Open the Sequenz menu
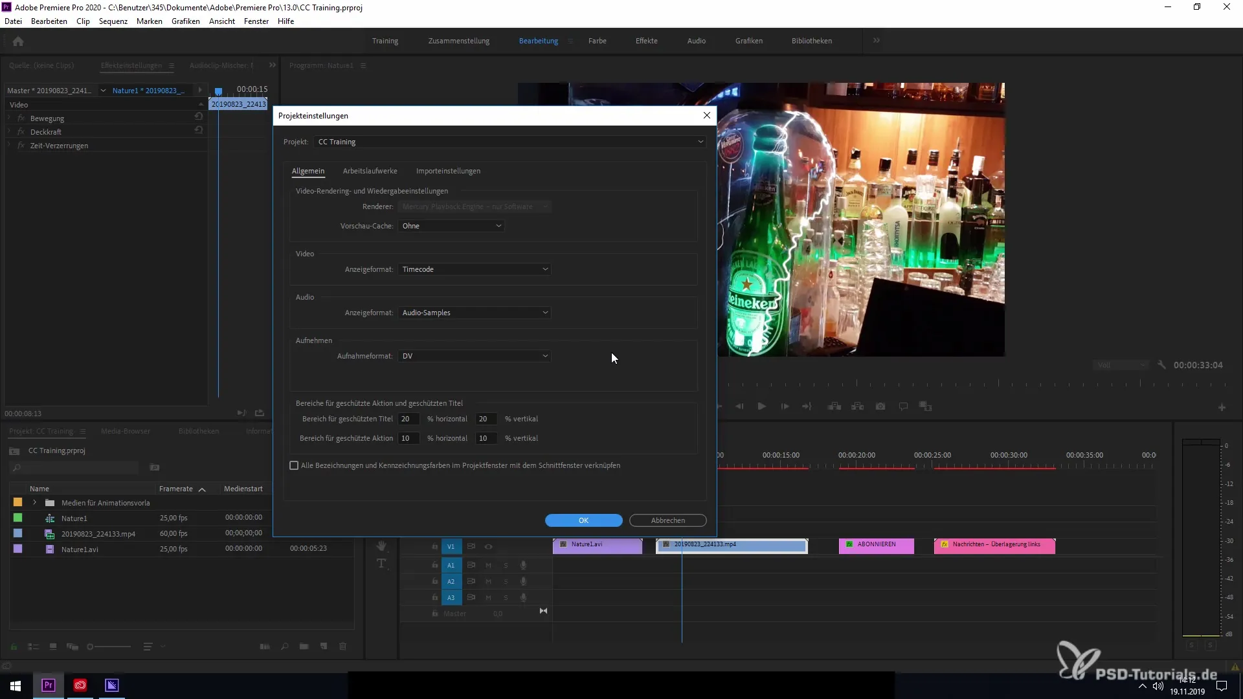1243x699 pixels. coord(113,21)
